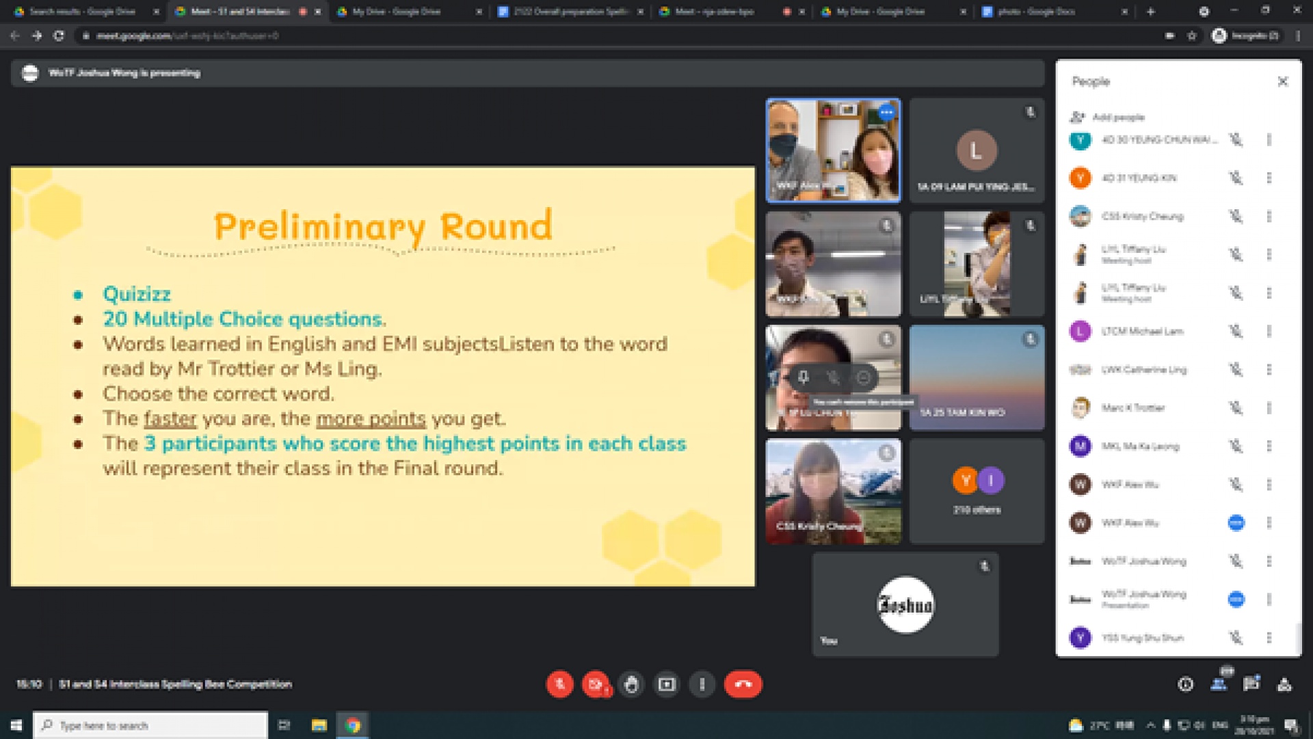Open options menu for CSS Kristy Cheung
Screen dimensions: 1313x739
pos(1269,217)
